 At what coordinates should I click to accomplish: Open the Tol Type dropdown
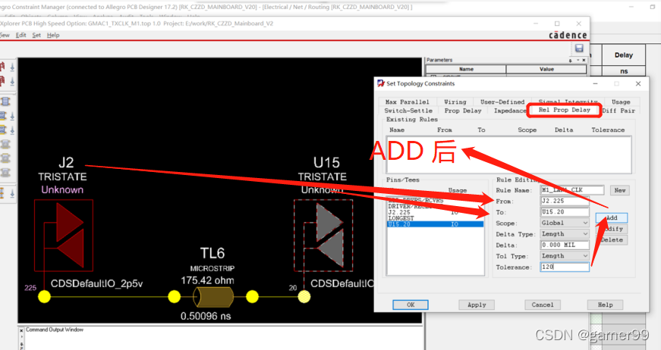coord(565,256)
